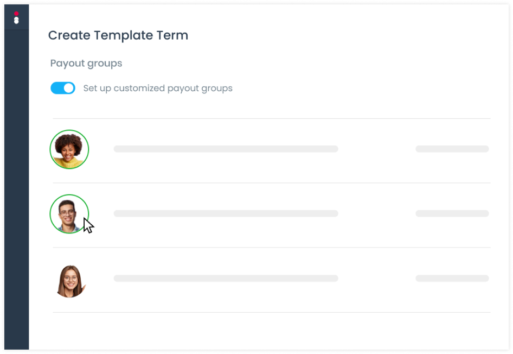The height and width of the screenshot is (354, 513).
Task: Click the black arrow pointer beside the second avatar
Action: (x=88, y=225)
